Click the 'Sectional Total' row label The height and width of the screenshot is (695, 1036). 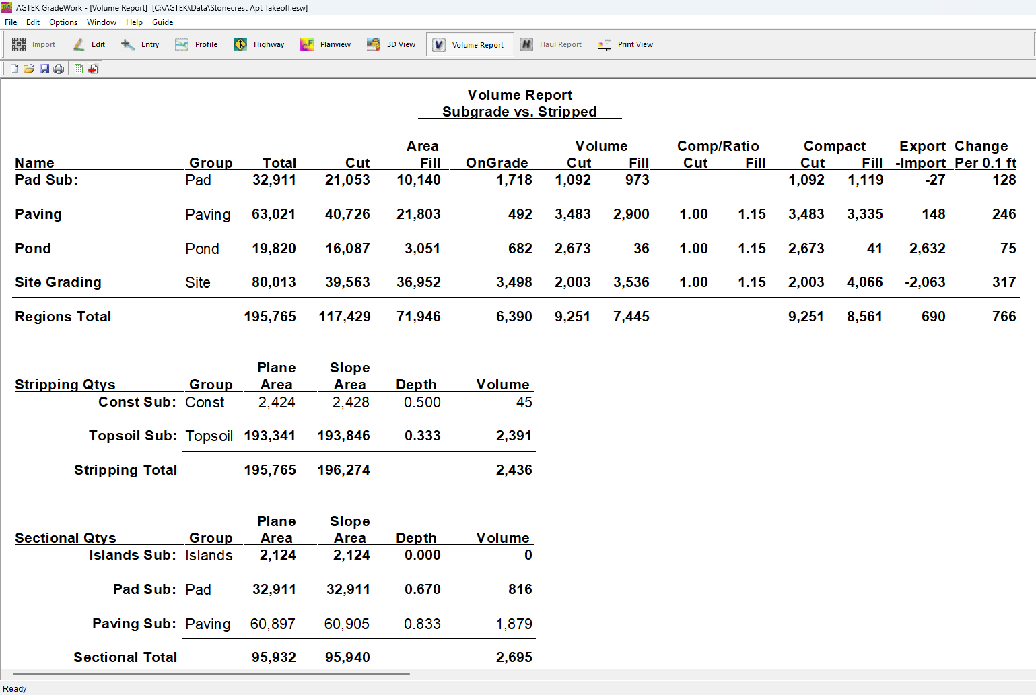(125, 657)
